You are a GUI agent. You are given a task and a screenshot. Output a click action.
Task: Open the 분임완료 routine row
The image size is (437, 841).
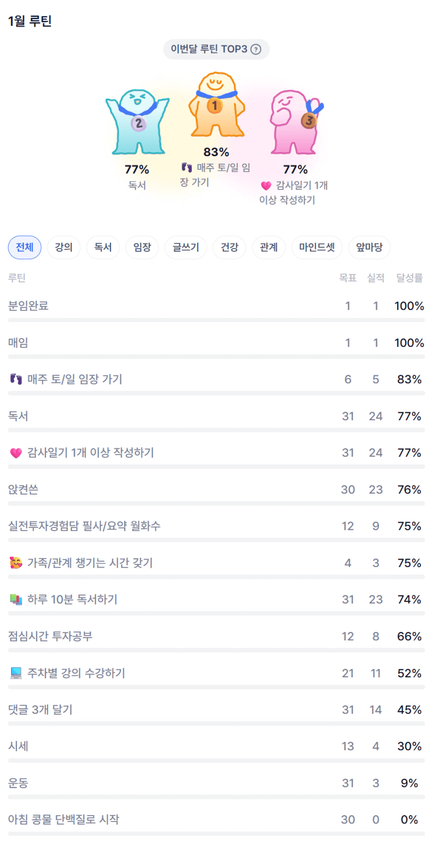29,306
